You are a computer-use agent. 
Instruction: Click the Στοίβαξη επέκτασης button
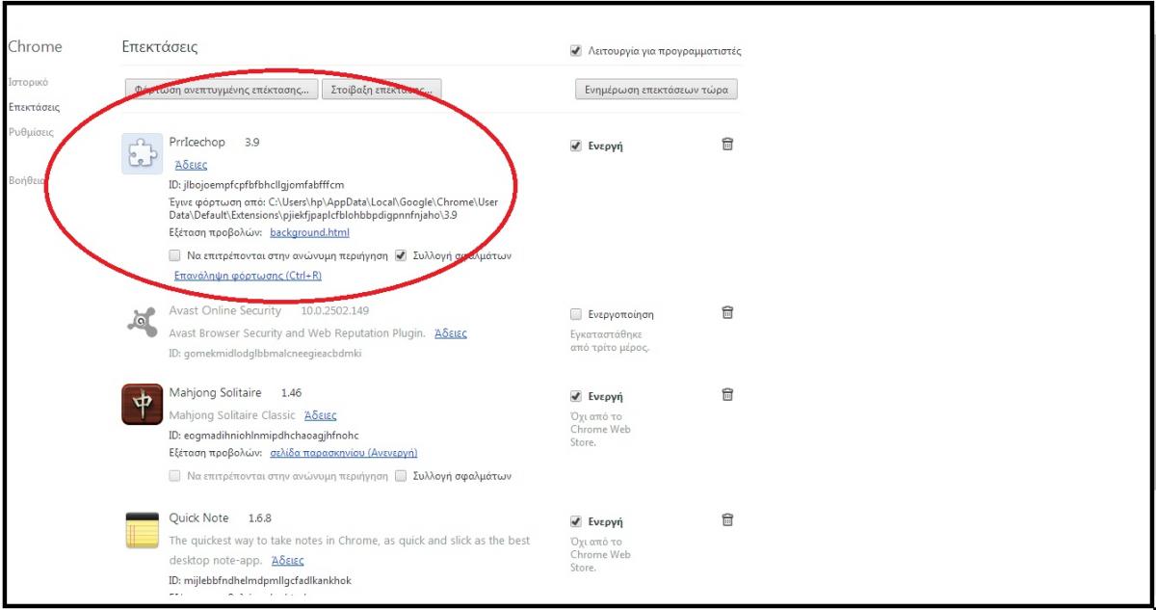point(381,91)
